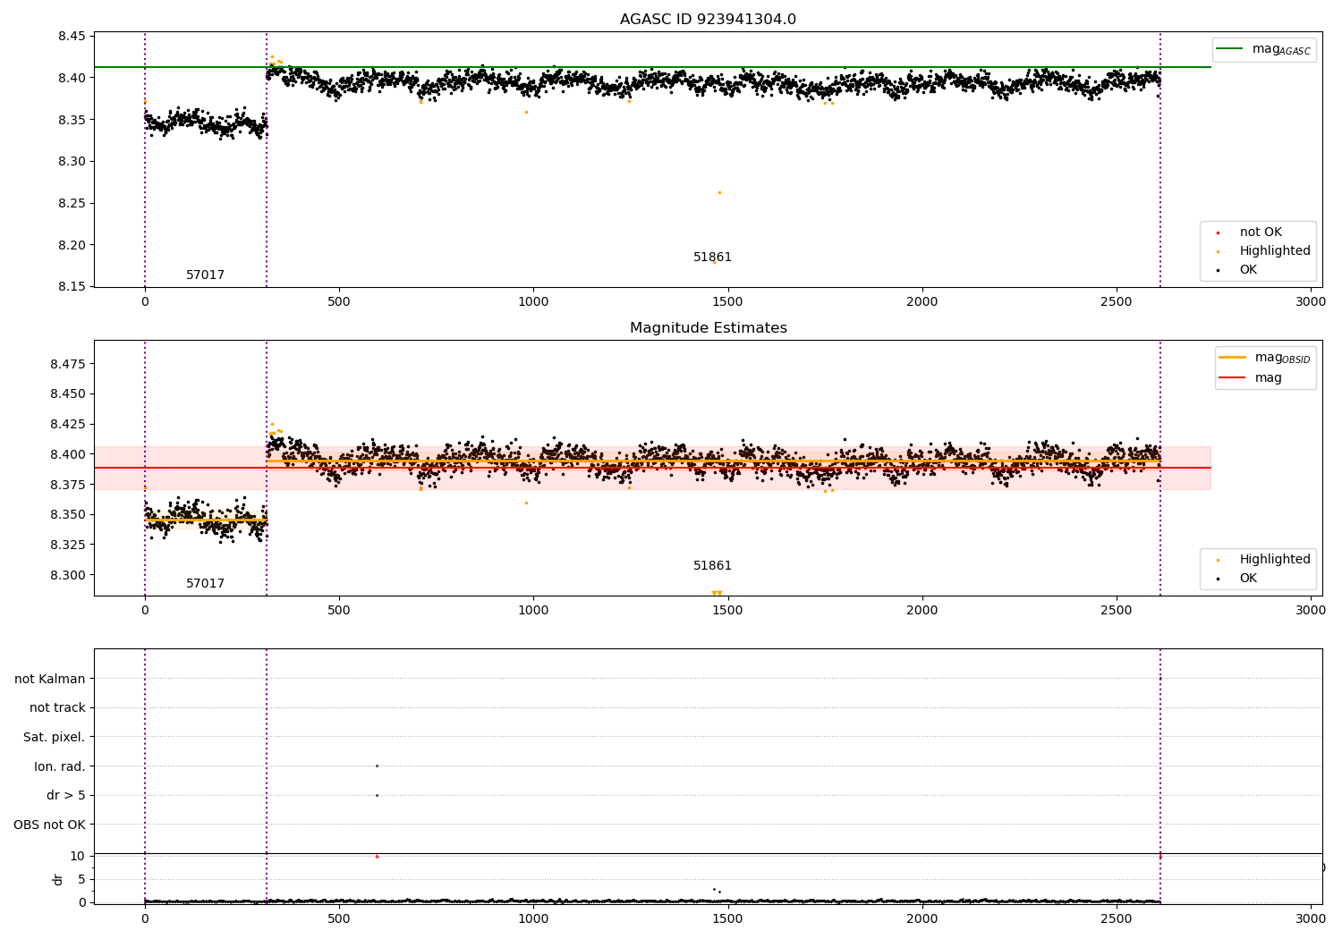Viewport: 1342px width, 939px height.
Task: Click the 1000 x-tick under the top plot
Action: pyautogui.click(x=533, y=302)
